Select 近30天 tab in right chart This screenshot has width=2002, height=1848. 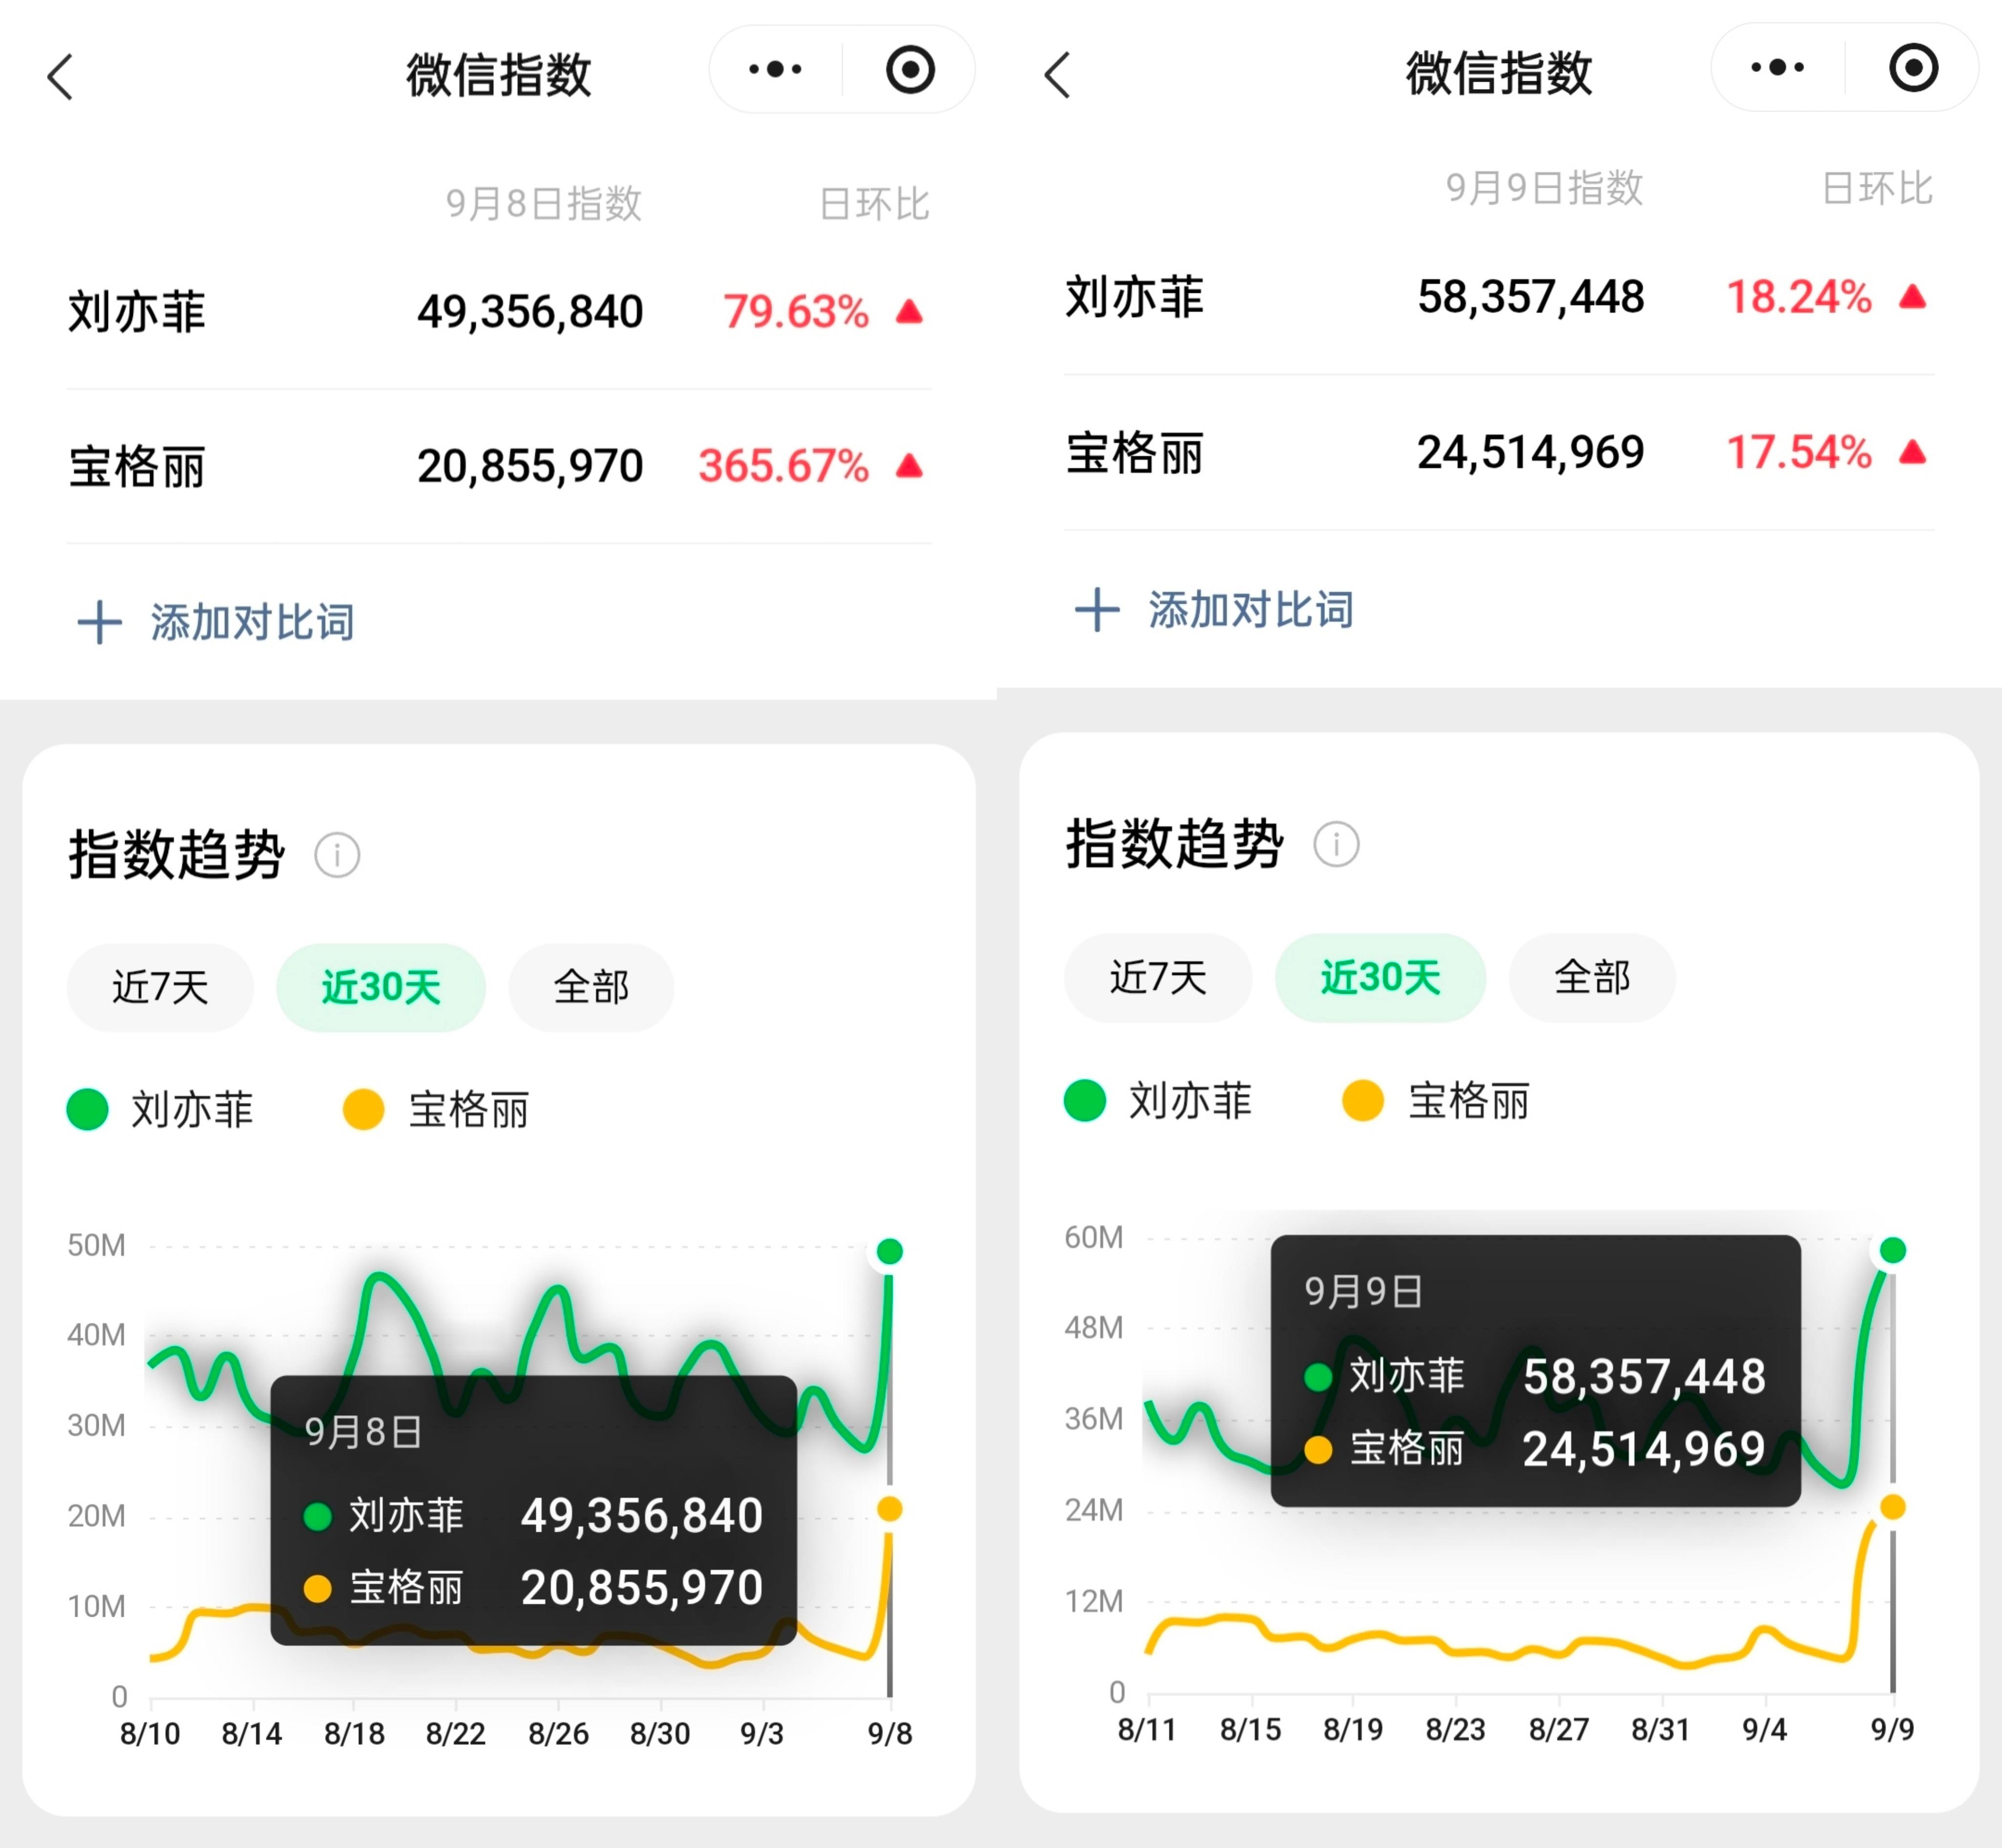pyautogui.click(x=1380, y=977)
